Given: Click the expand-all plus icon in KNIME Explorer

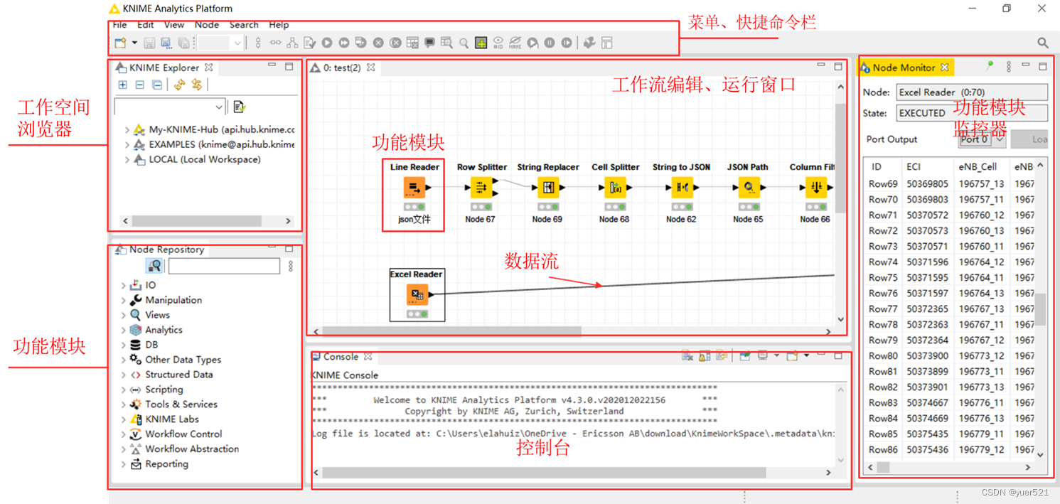Looking at the screenshot, I should 123,85.
